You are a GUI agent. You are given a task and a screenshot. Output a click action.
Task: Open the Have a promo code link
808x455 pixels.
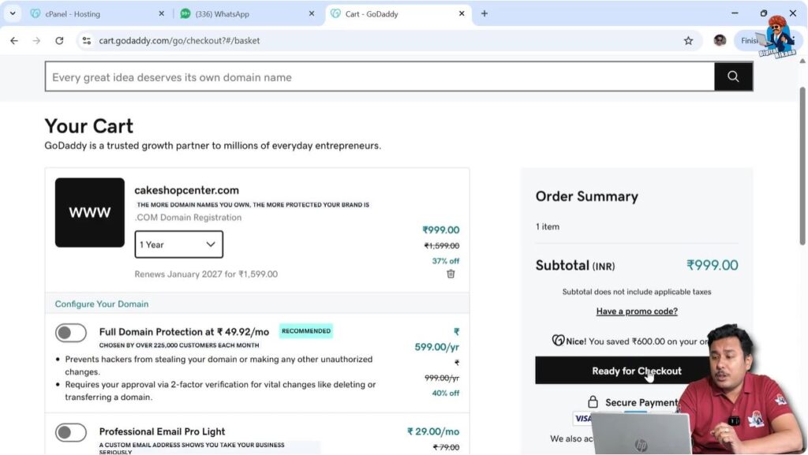click(x=637, y=311)
